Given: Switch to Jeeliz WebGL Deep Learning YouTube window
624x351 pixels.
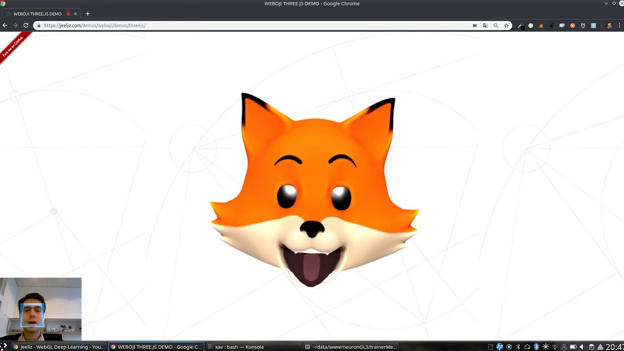Looking at the screenshot, I should (58, 347).
